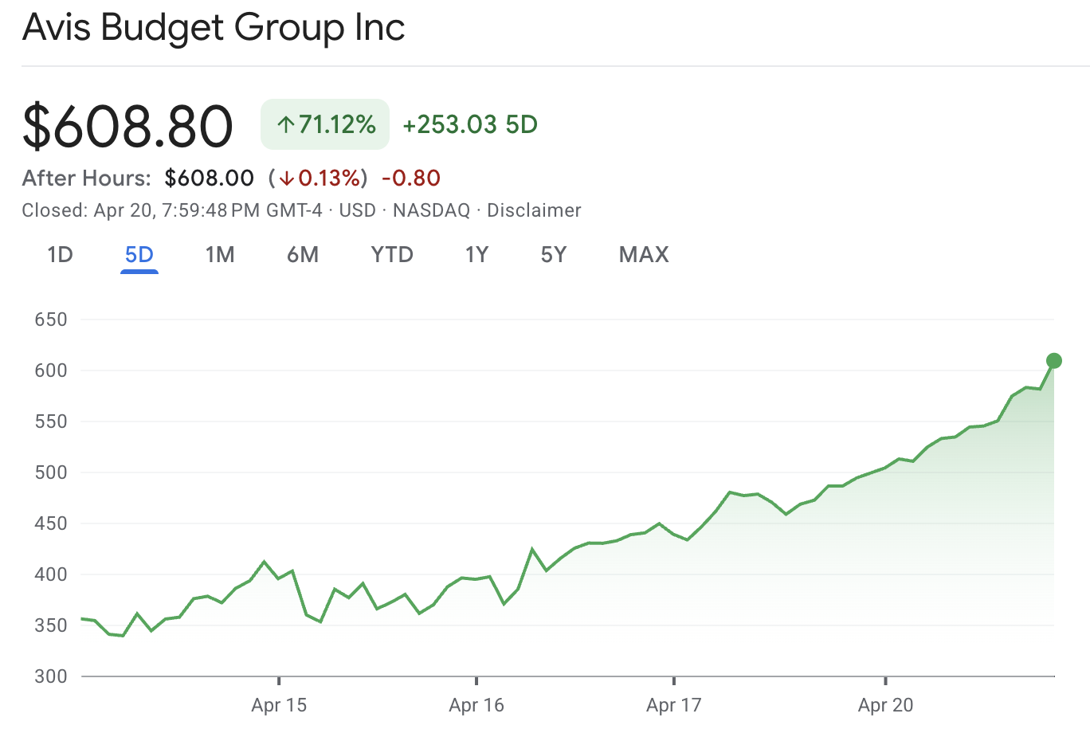Select the YTD time range

pyautogui.click(x=391, y=254)
